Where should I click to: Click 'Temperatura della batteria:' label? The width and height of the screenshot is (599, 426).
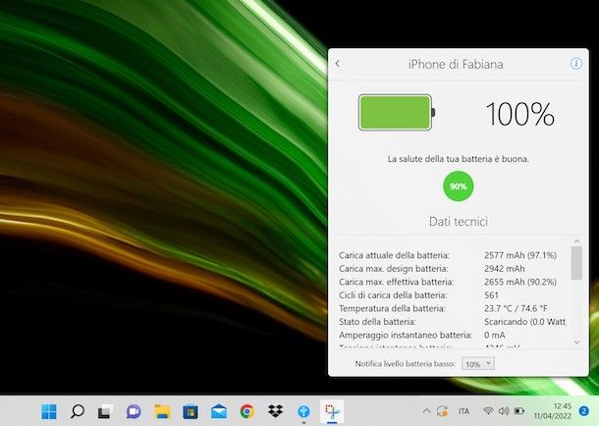[x=392, y=309]
